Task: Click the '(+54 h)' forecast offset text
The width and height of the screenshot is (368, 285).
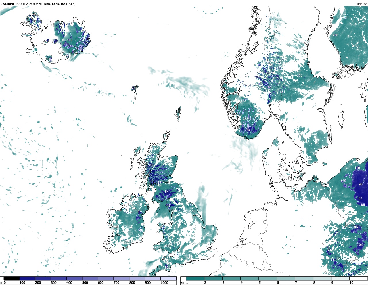Action: pyautogui.click(x=71, y=4)
